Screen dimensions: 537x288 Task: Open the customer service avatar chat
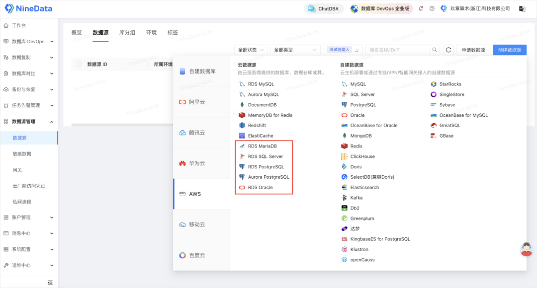(x=527, y=249)
